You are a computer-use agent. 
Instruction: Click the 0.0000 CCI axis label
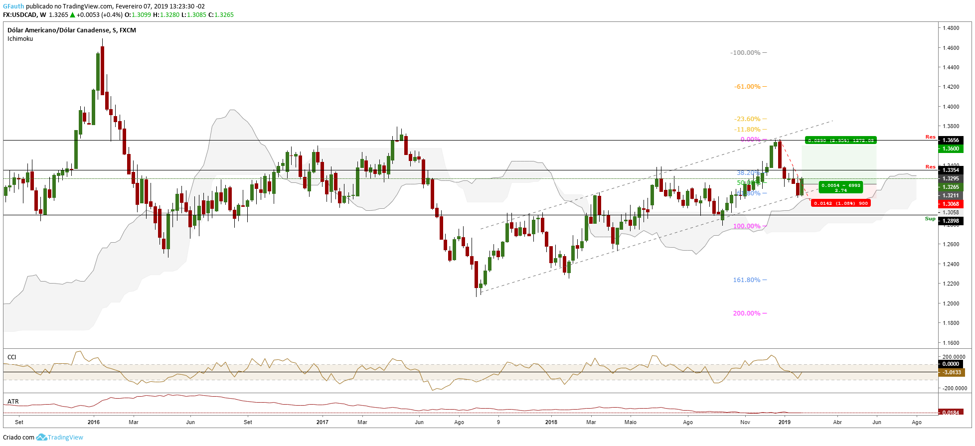click(x=950, y=364)
